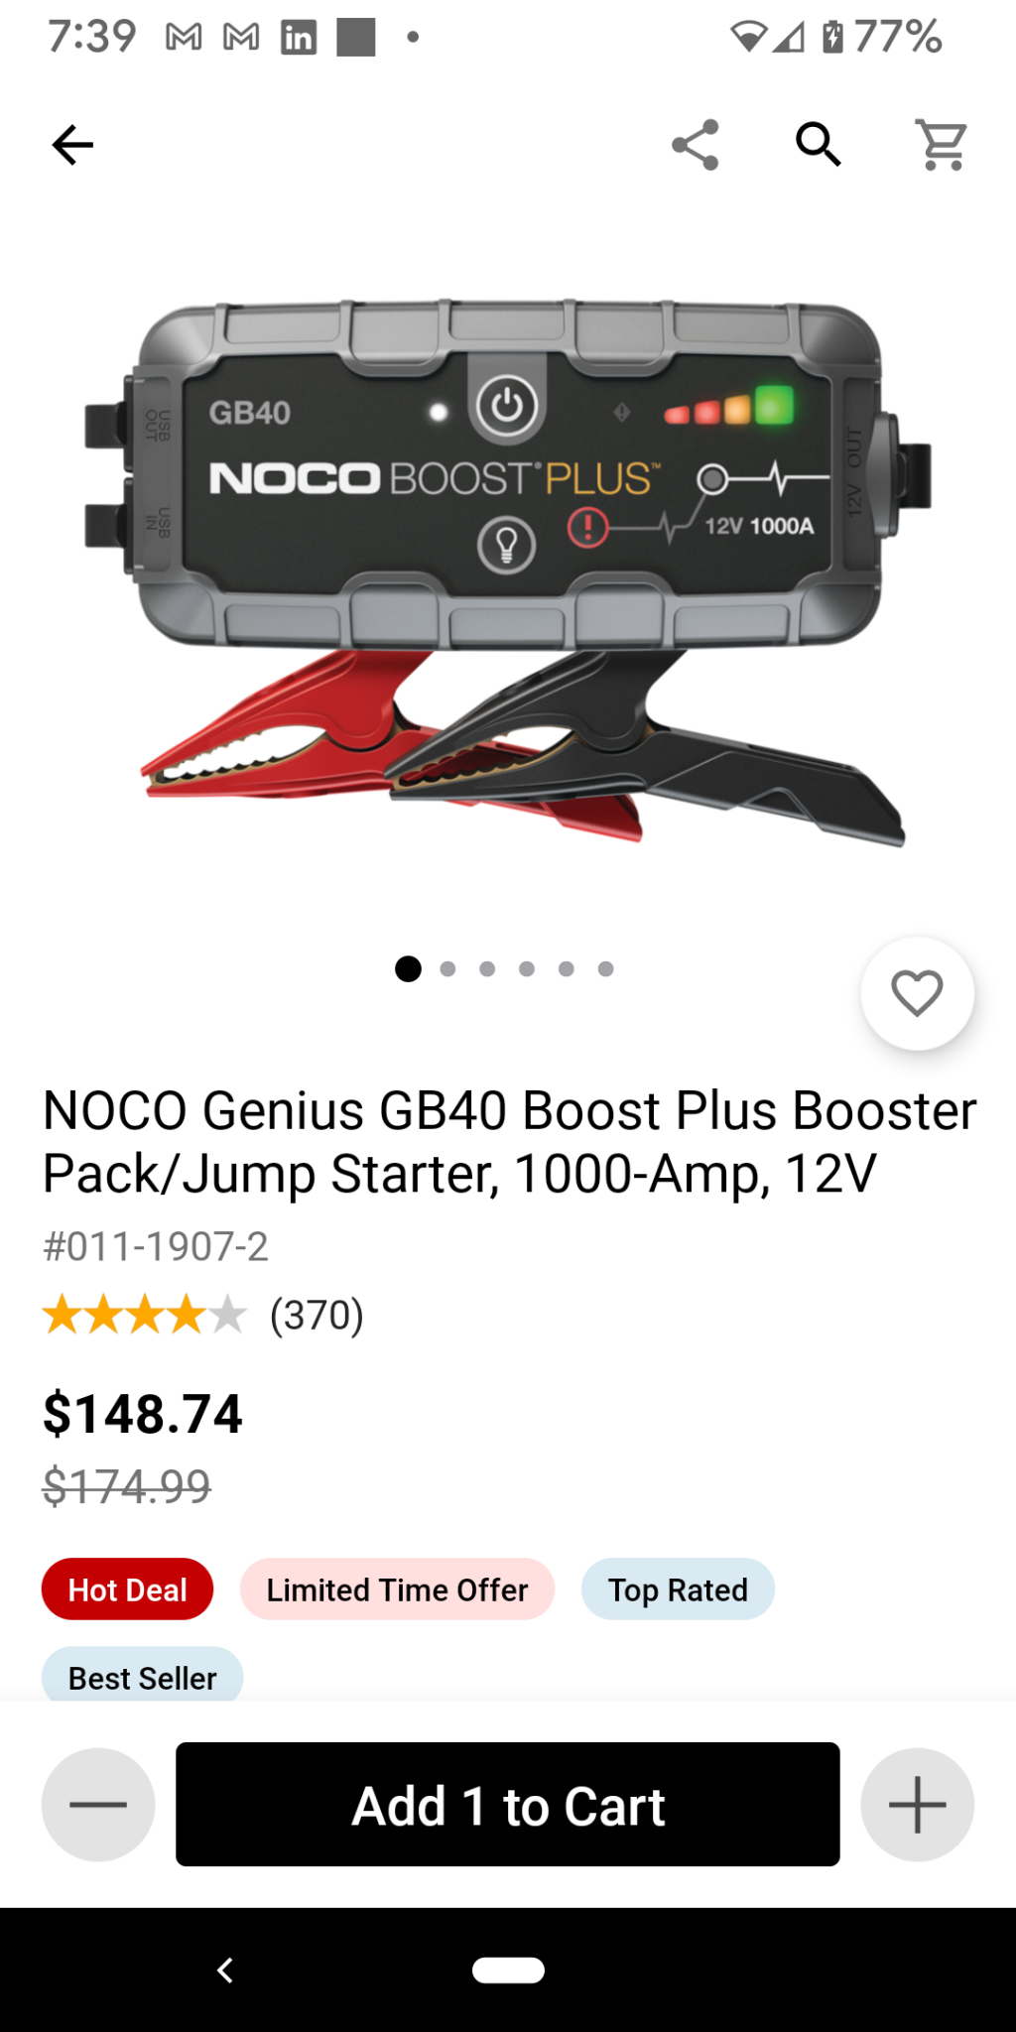
Task: Tap the Best Seller tag
Action: click(142, 1675)
